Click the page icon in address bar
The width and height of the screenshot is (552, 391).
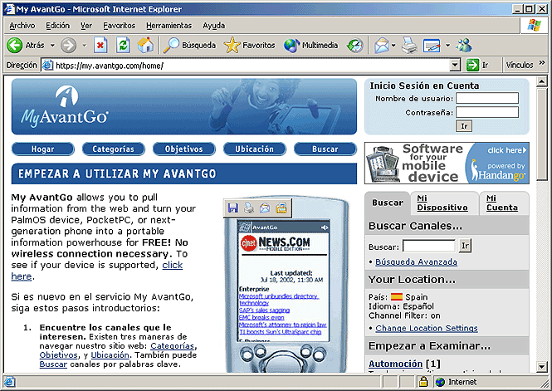coord(47,65)
